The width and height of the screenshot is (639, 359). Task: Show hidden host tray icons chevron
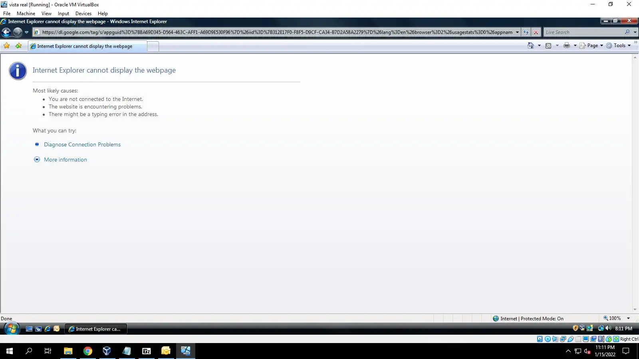pos(568,351)
